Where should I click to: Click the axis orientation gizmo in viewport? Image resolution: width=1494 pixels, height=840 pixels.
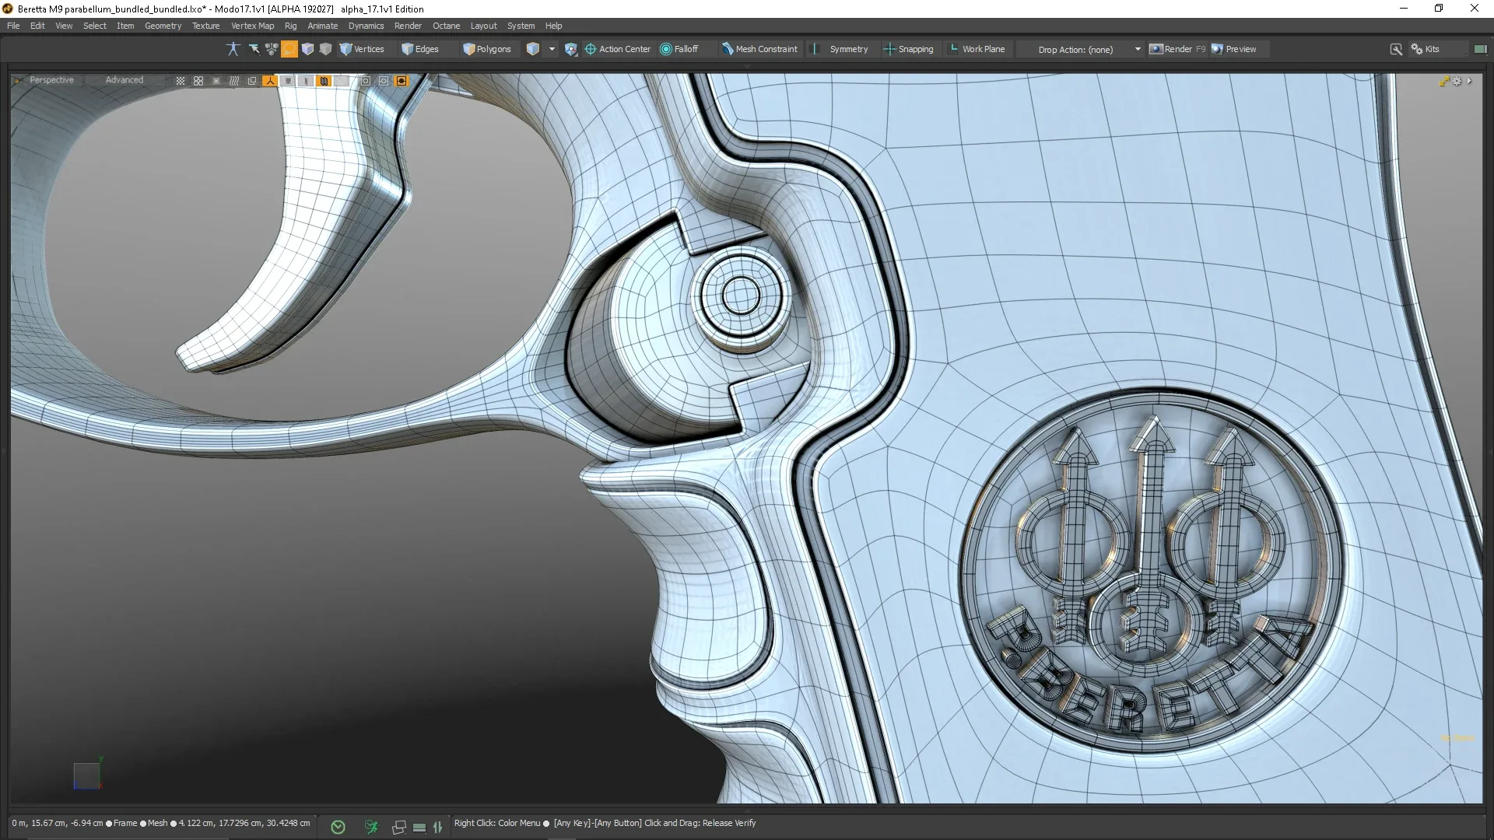pos(87,774)
